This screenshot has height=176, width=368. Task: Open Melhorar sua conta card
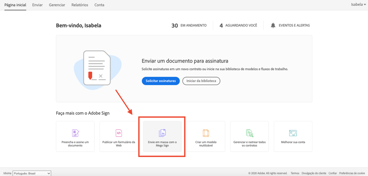coord(293,136)
